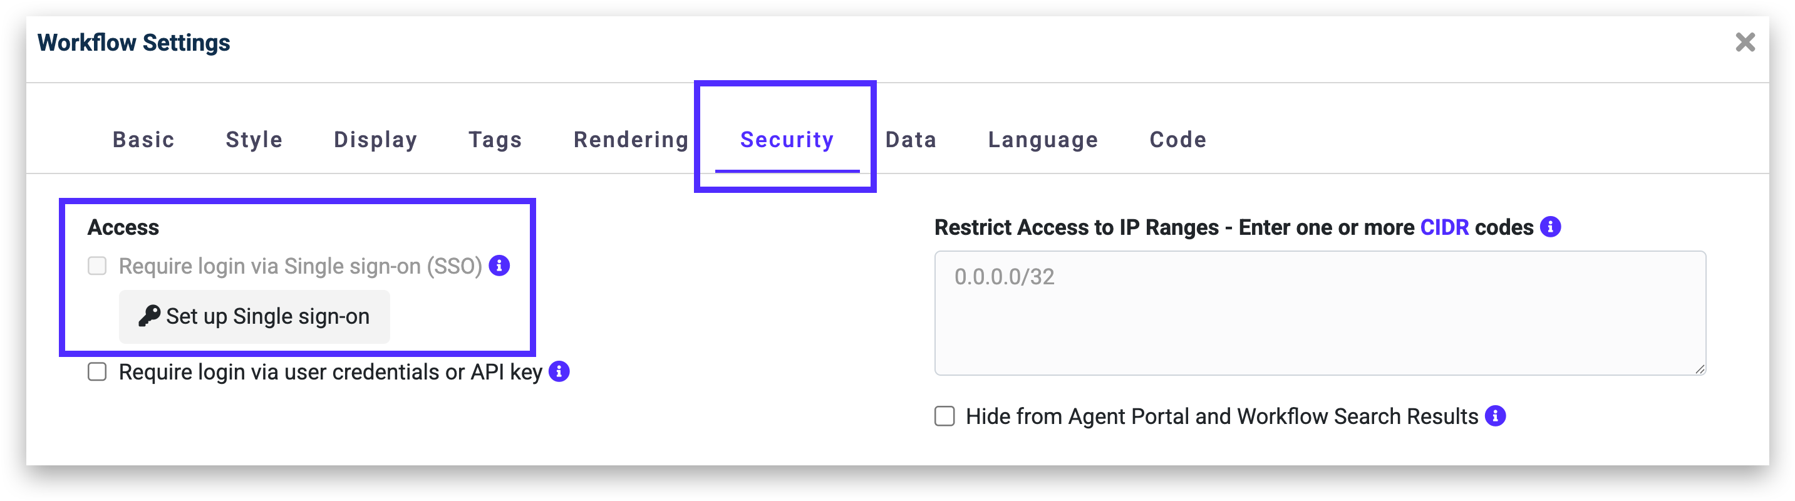Go to the Display tab

[x=376, y=140]
